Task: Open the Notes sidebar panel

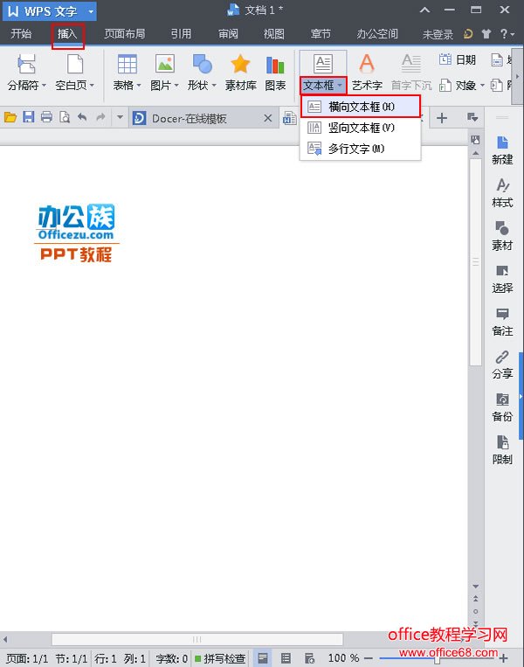Action: coord(502,322)
